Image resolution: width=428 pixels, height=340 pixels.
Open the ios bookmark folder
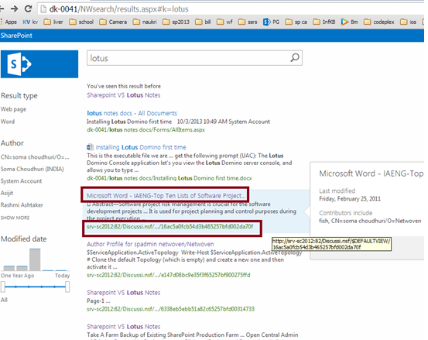pyautogui.click(x=409, y=22)
